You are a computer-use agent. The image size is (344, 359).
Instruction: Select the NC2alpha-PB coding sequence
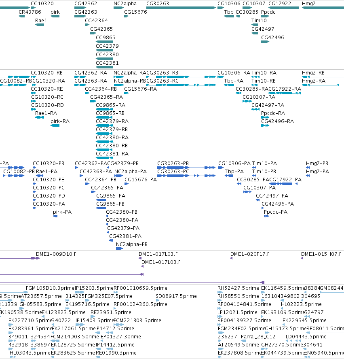pyautogui.click(x=131, y=244)
